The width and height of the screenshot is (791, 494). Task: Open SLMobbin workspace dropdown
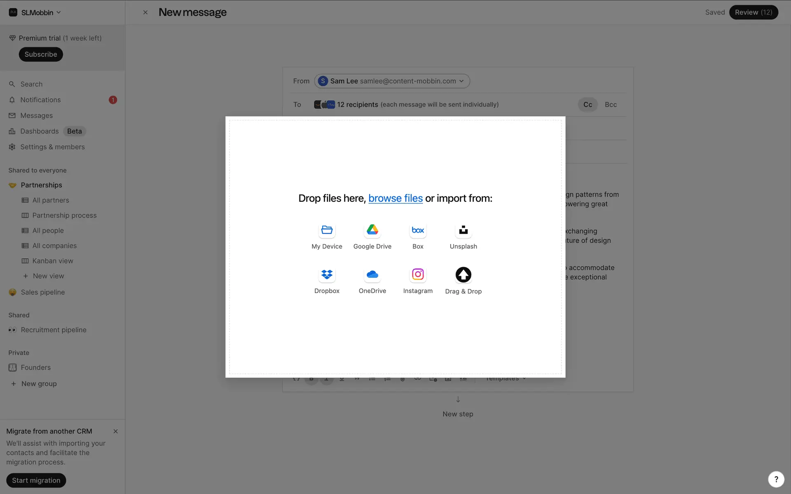[x=36, y=12]
